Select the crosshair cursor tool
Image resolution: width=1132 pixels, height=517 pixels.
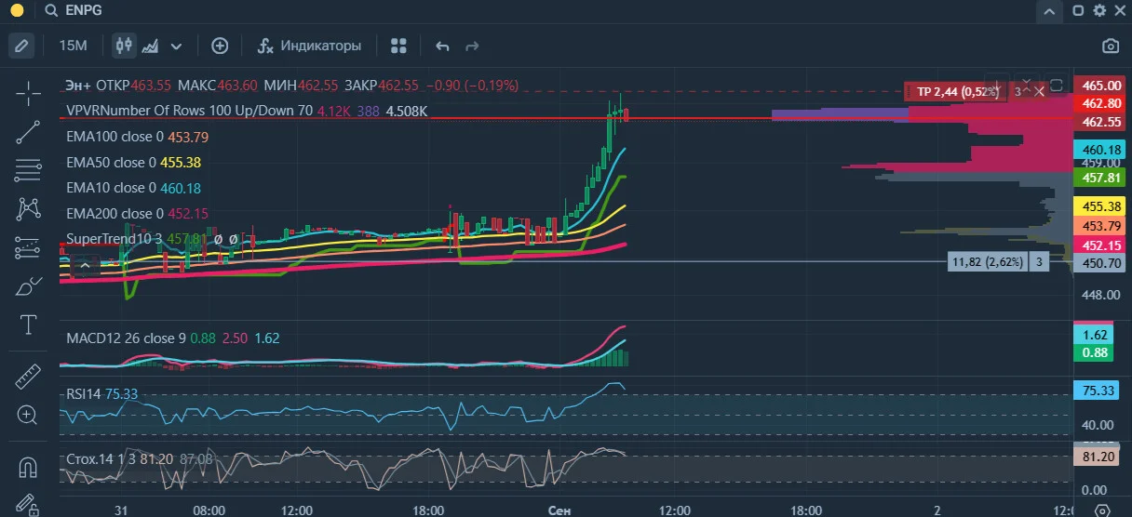pyautogui.click(x=29, y=92)
